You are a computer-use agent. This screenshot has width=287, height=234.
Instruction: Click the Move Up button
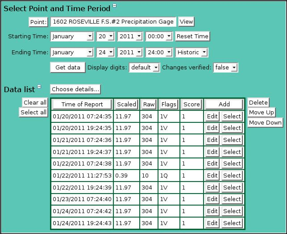pyautogui.click(x=261, y=113)
